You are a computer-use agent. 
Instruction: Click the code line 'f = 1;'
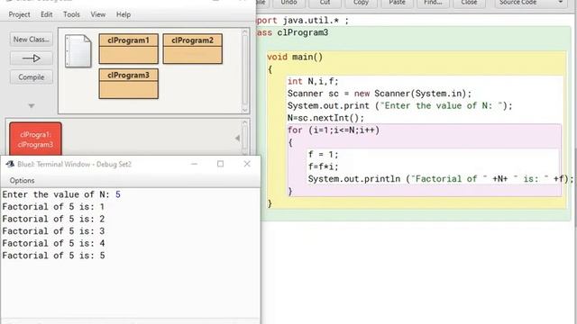323,154
